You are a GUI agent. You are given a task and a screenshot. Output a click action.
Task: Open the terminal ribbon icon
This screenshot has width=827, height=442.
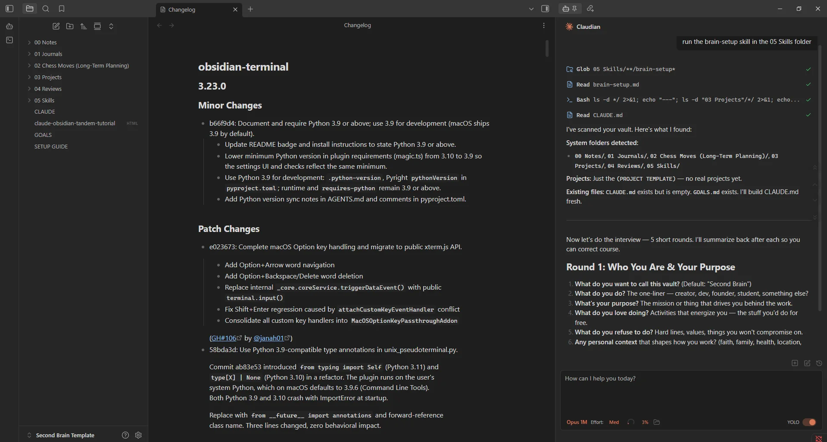[9, 40]
